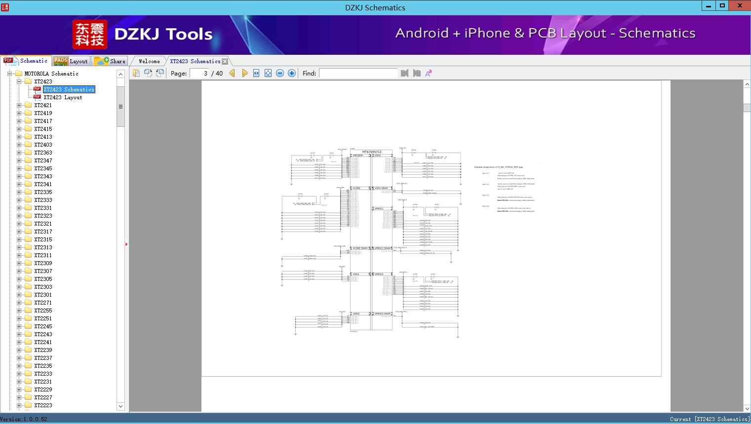Click the find previous match icon
Viewport: 751px width, 424px height.
tap(405, 73)
